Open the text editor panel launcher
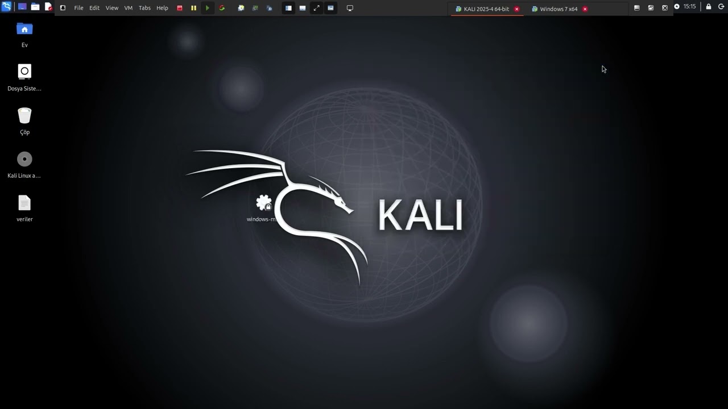 click(x=48, y=7)
